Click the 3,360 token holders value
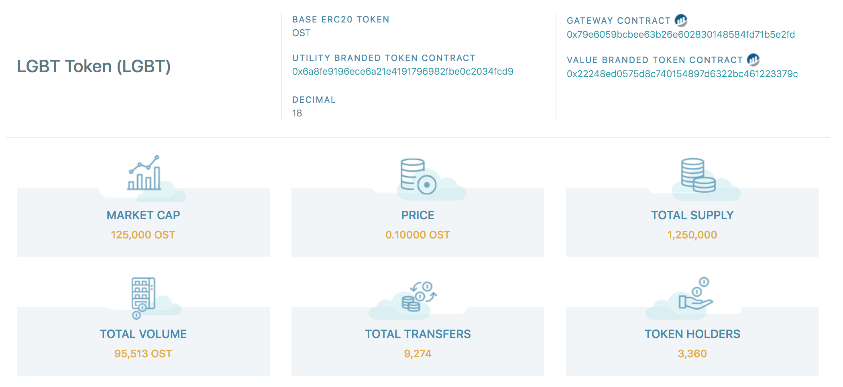 tap(692, 354)
